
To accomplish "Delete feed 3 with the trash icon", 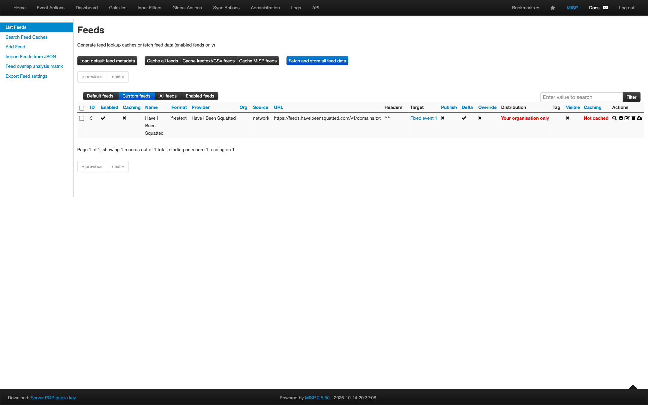I will pos(634,118).
